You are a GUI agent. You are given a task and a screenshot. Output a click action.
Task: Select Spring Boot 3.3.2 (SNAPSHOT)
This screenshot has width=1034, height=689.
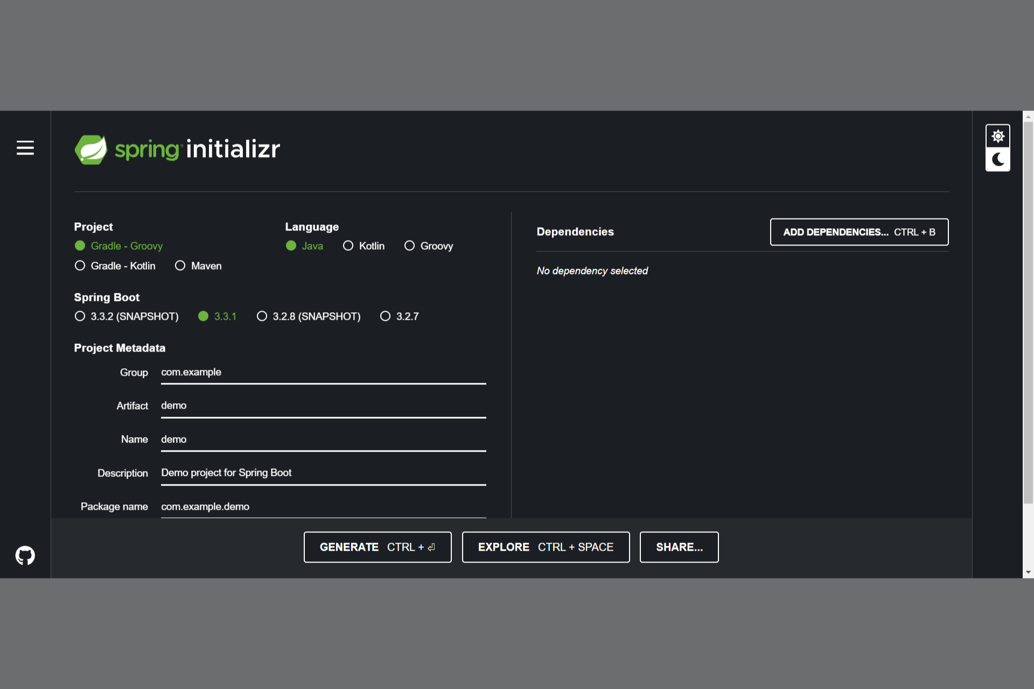[127, 317]
